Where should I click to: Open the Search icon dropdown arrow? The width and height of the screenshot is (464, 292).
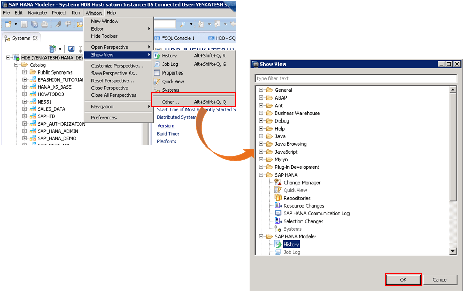coord(191,24)
